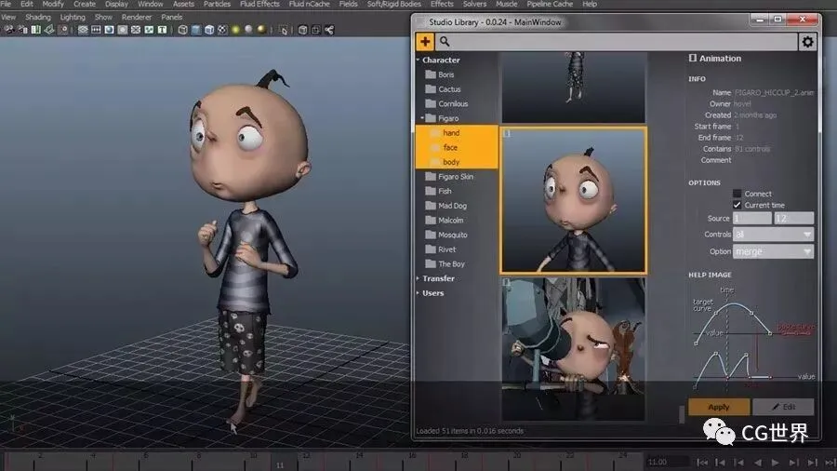Image resolution: width=837 pixels, height=471 pixels.
Task: Enable the Connect checkbox
Action: point(737,194)
